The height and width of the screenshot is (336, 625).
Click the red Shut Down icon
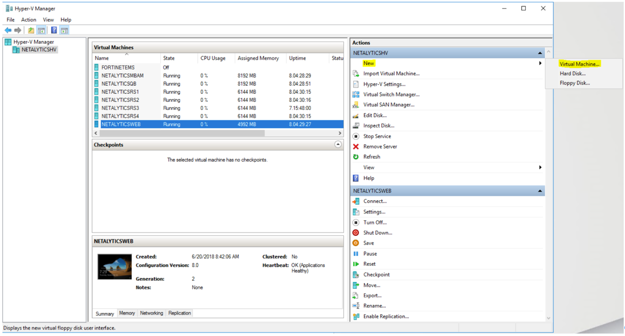point(356,233)
